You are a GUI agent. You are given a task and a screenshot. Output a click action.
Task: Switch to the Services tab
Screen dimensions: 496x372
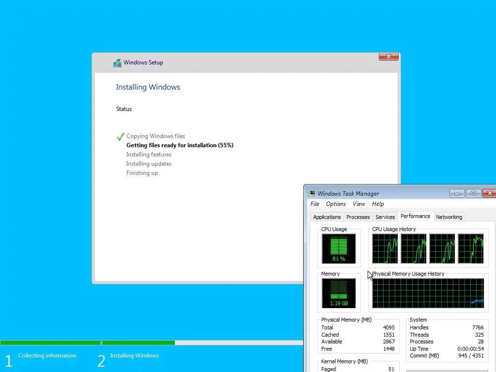pyautogui.click(x=385, y=217)
